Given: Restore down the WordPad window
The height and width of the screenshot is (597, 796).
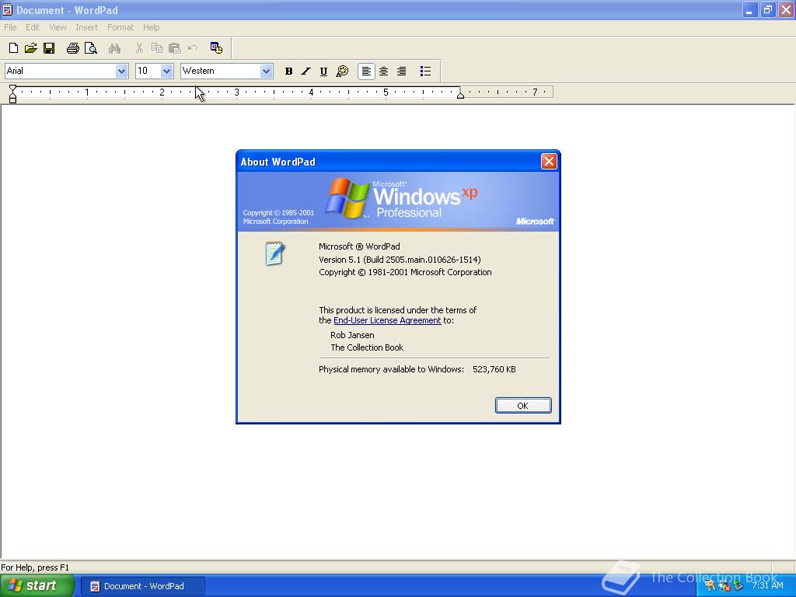Looking at the screenshot, I should [x=767, y=9].
